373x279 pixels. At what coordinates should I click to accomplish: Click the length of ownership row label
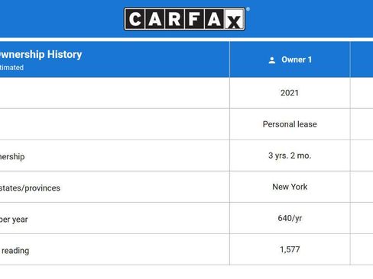click(x=12, y=156)
